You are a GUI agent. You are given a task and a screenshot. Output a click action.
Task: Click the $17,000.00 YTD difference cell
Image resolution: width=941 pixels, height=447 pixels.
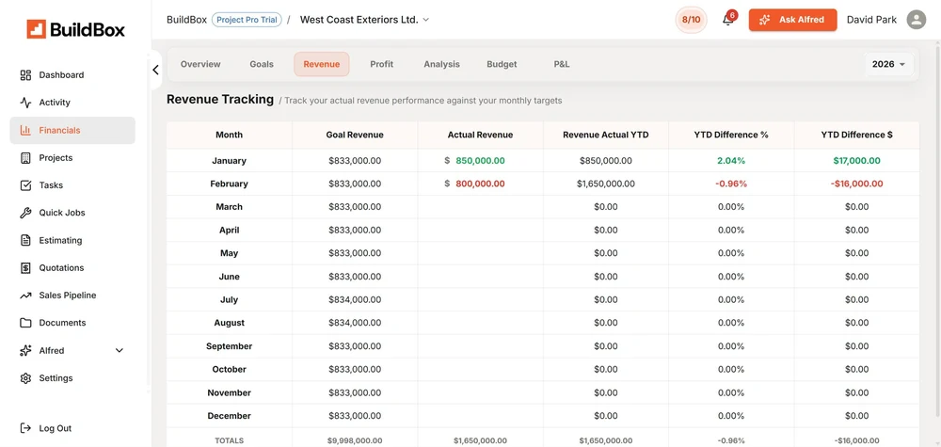(856, 161)
